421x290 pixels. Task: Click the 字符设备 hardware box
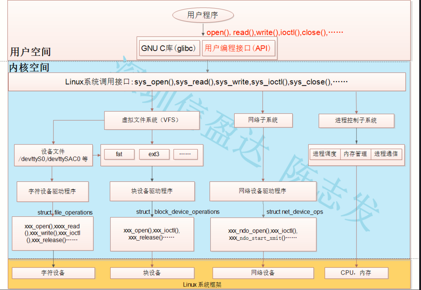point(53,273)
